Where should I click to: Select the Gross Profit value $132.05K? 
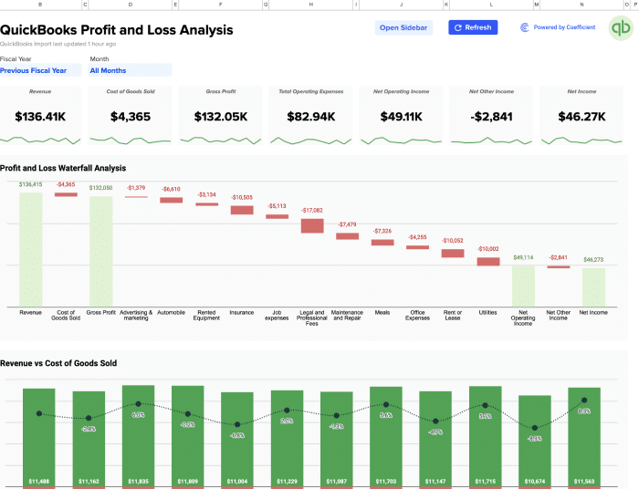click(x=221, y=117)
